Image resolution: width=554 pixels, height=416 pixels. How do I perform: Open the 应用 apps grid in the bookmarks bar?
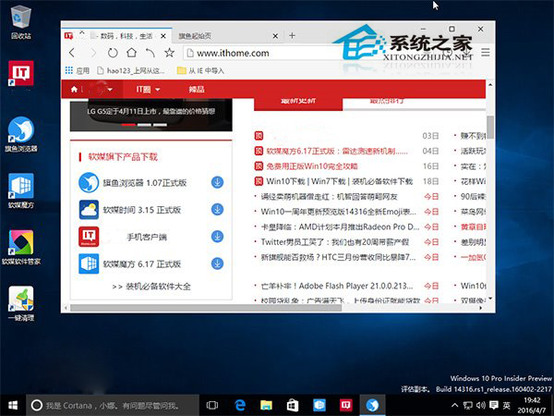click(78, 70)
